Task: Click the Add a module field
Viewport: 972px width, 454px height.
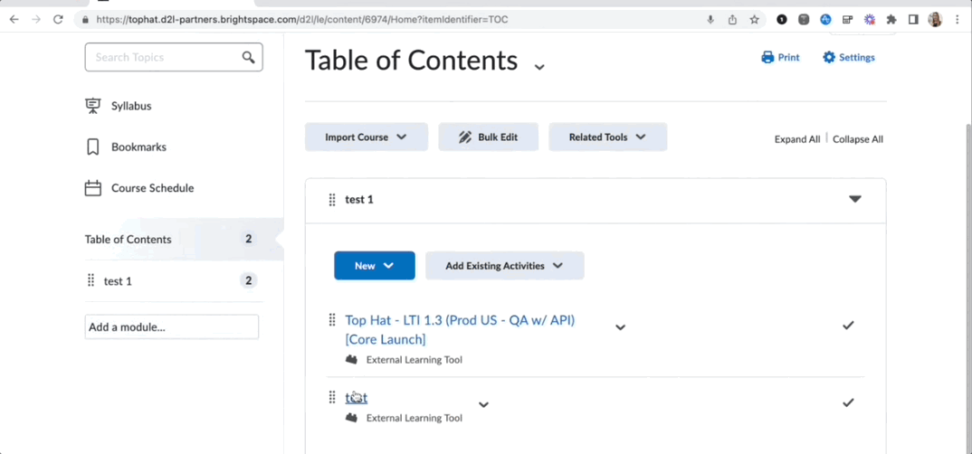Action: [x=172, y=327]
